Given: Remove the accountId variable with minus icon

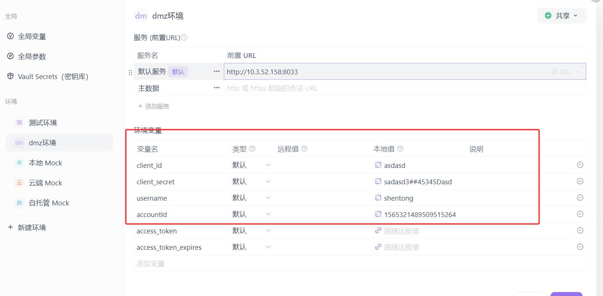Looking at the screenshot, I should point(580,214).
